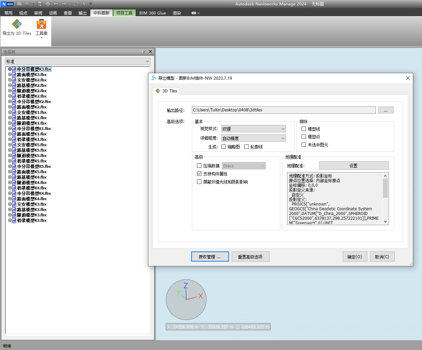Click file icon of 桥梁模型K3.fbx
Image resolution: width=422 pixels, height=350 pixels.
(14, 220)
